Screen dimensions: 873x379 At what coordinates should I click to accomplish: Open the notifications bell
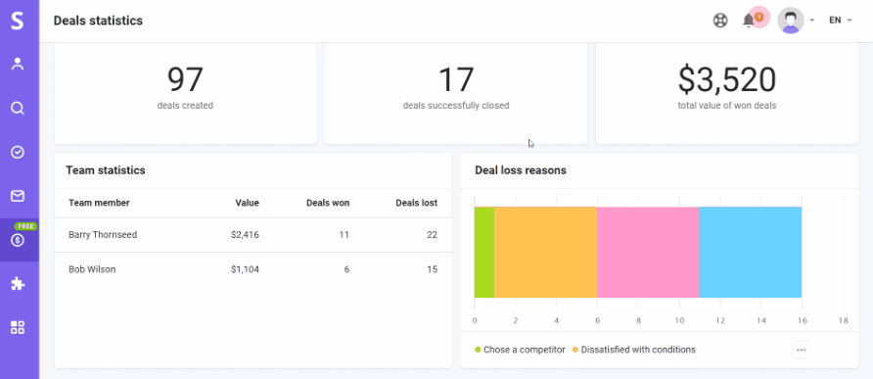tap(749, 21)
